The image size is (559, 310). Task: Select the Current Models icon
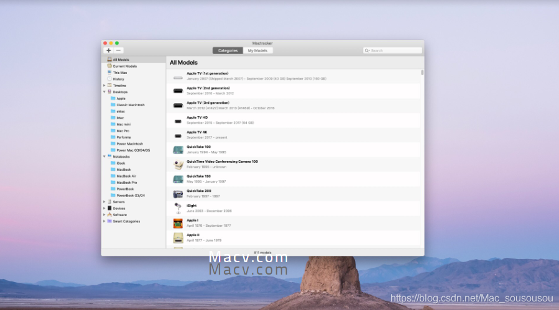[x=109, y=66]
